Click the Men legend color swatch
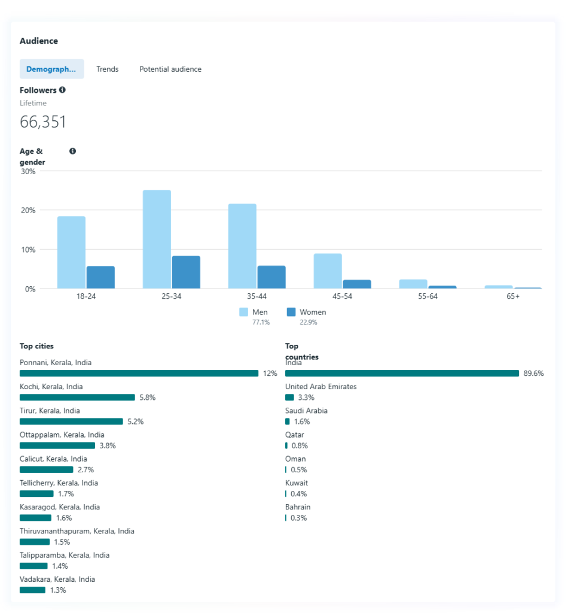Image resolution: width=577 pixels, height=613 pixels. 243,312
